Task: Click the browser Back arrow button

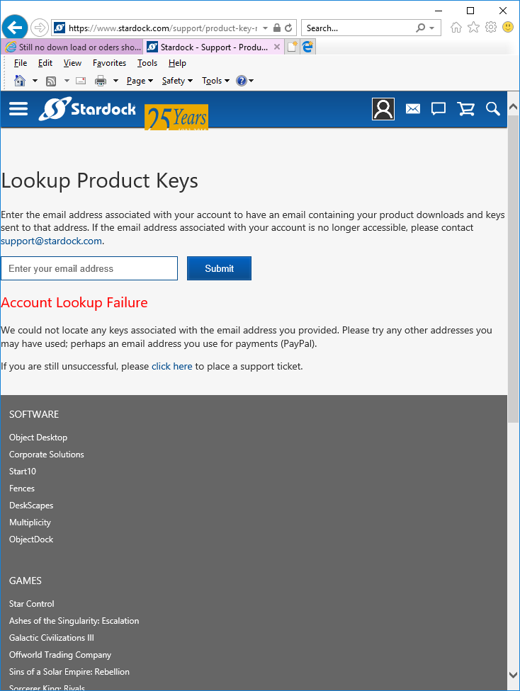Action: coord(14,28)
